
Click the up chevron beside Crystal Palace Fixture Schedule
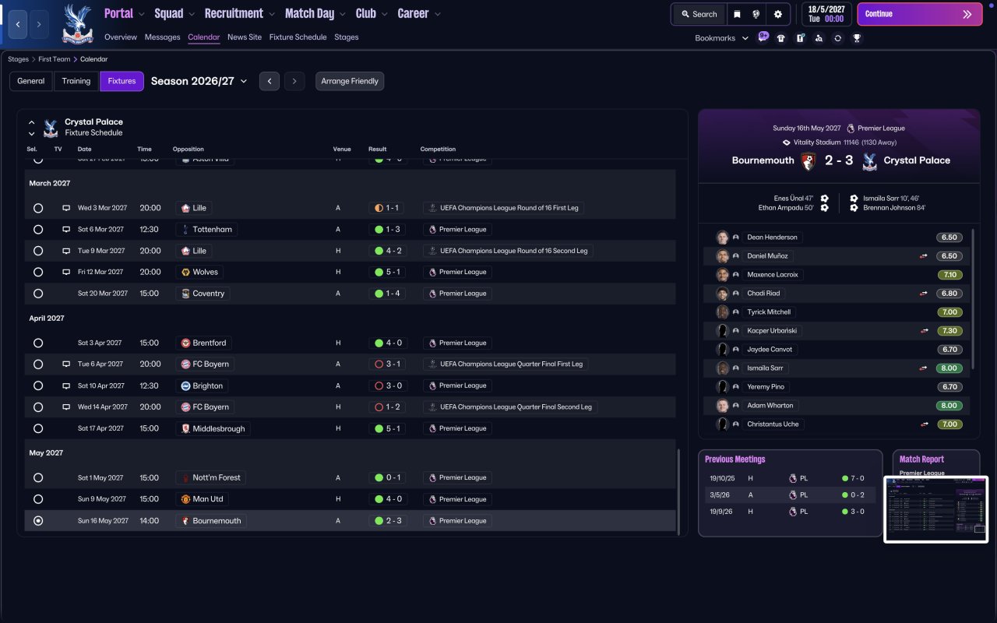32,122
